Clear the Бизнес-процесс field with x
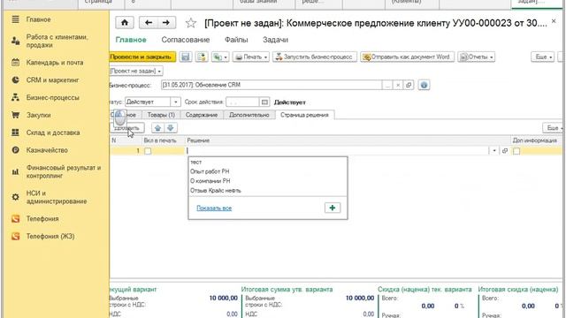 click(x=398, y=85)
